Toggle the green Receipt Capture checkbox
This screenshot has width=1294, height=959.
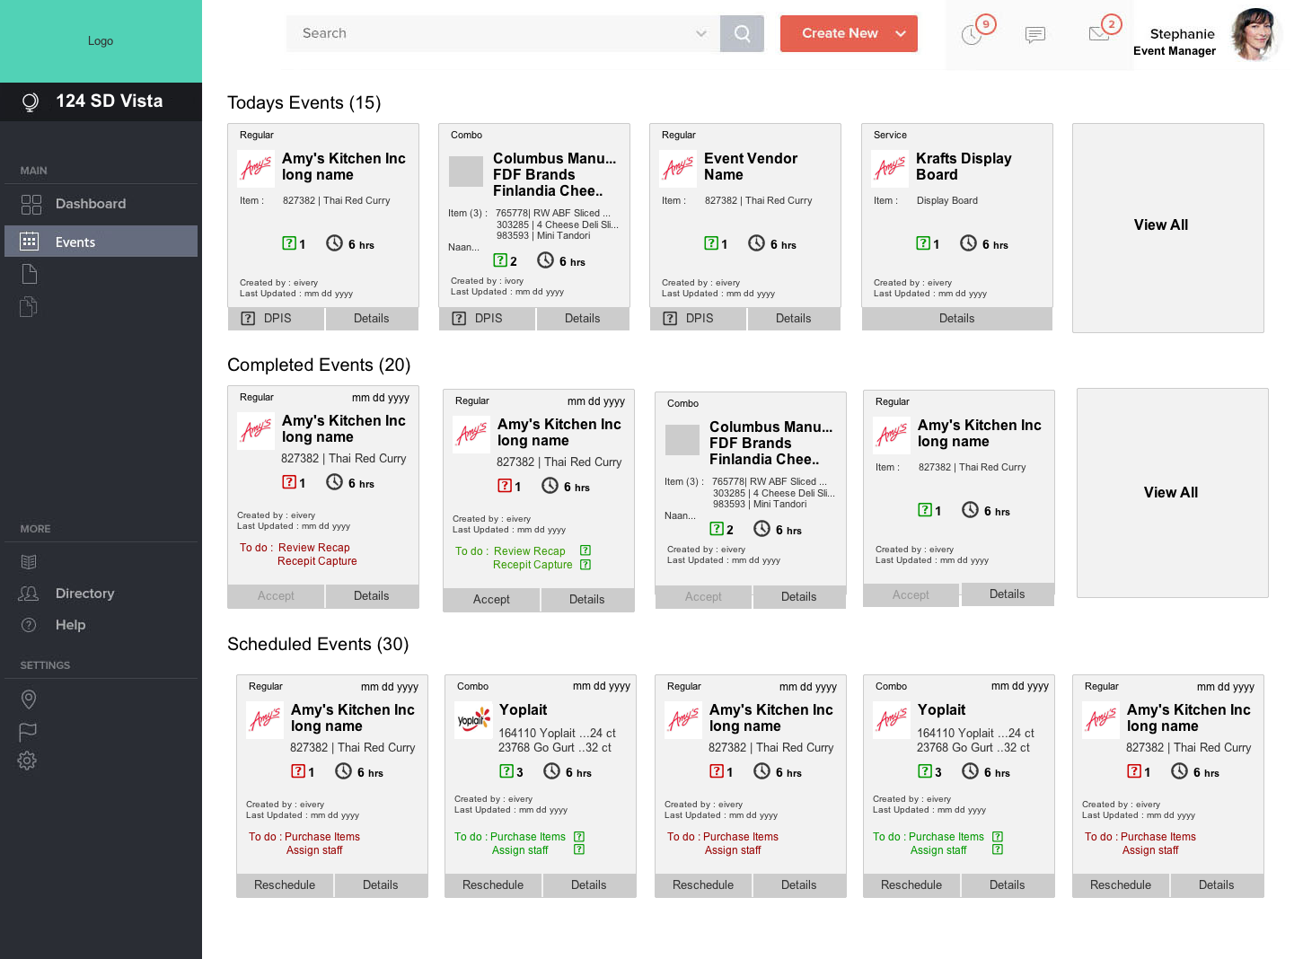585,565
